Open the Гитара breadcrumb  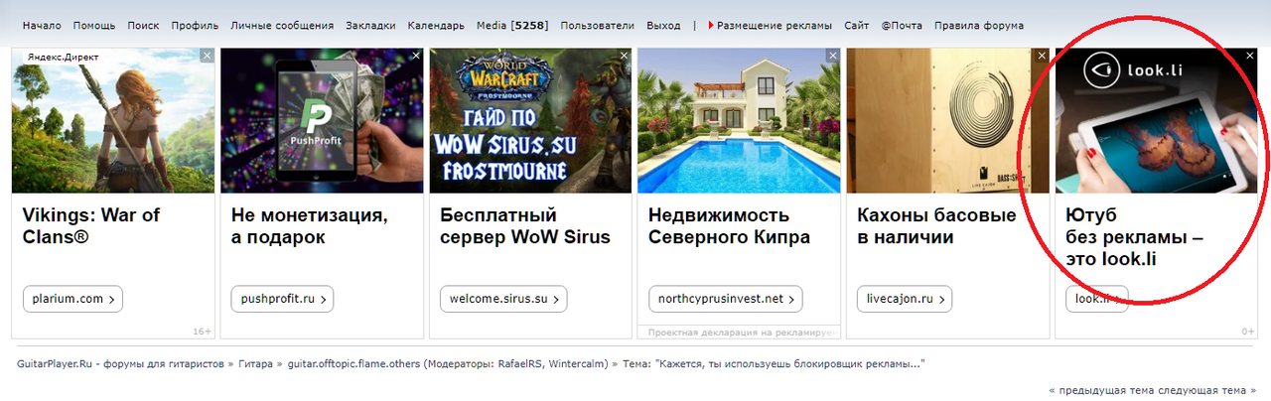point(255,364)
